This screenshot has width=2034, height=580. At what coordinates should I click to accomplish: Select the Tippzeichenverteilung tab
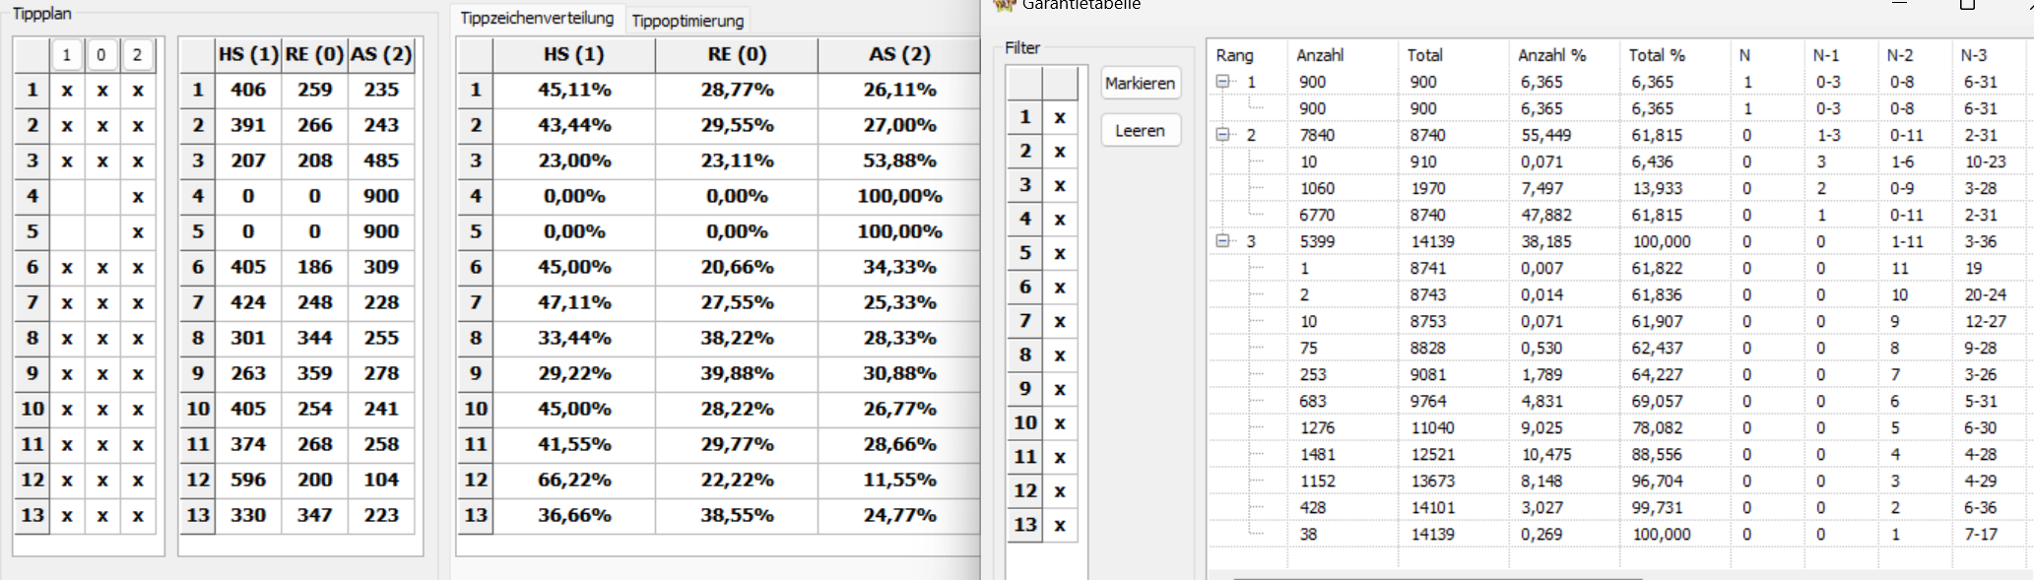[537, 19]
